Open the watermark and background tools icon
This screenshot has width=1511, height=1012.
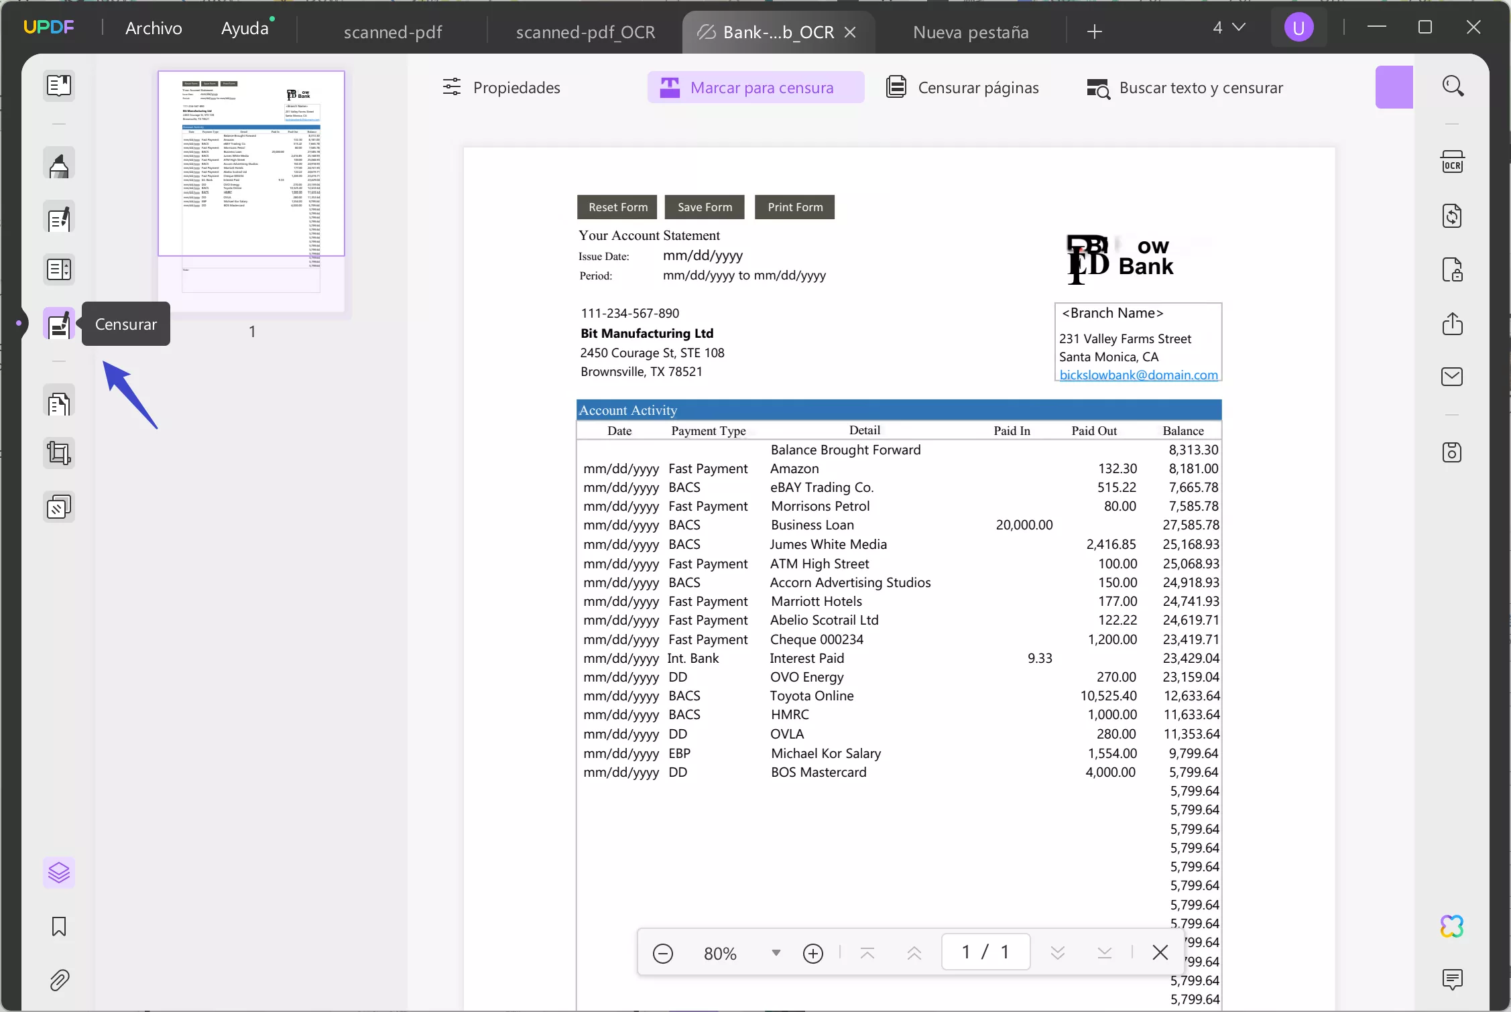click(59, 507)
